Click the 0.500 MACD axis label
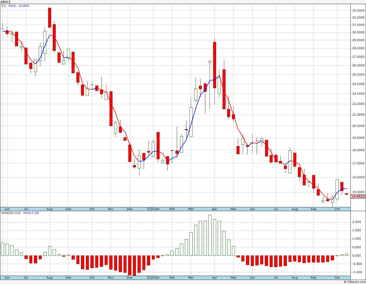Image resolution: width=366 pixels, height=284 pixels. [357, 247]
